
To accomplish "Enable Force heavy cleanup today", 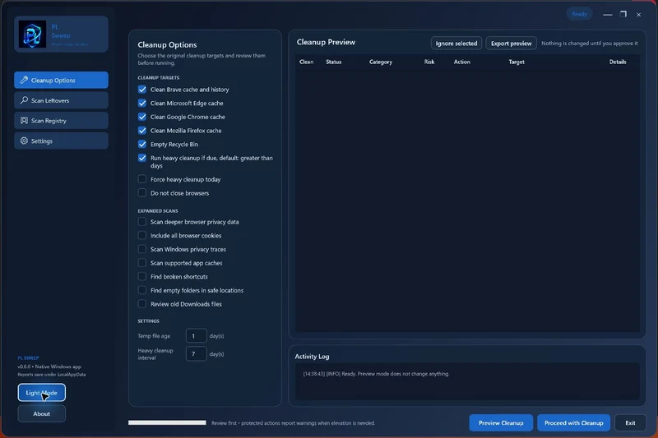I will coord(142,179).
